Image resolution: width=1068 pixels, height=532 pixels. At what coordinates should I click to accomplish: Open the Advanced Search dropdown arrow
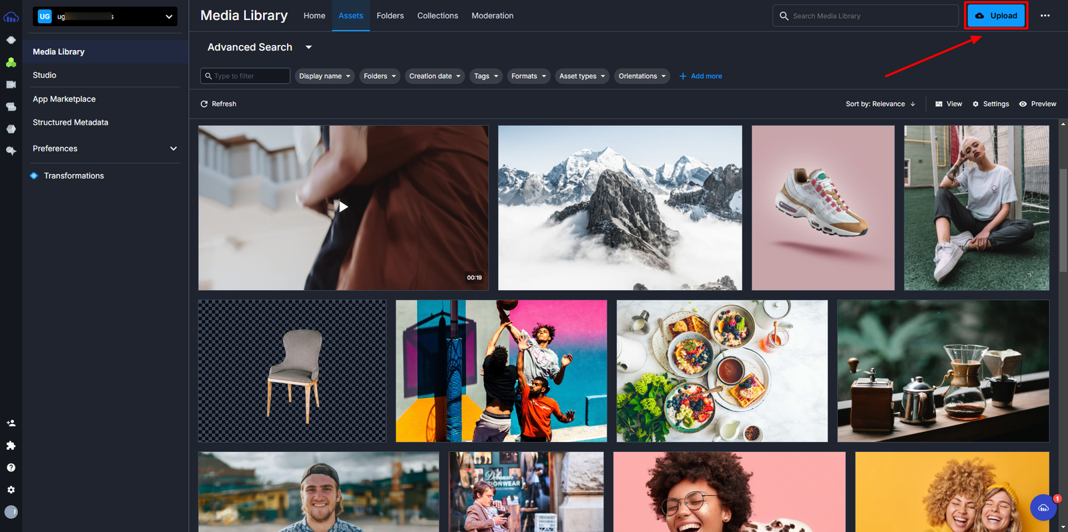pyautogui.click(x=308, y=47)
